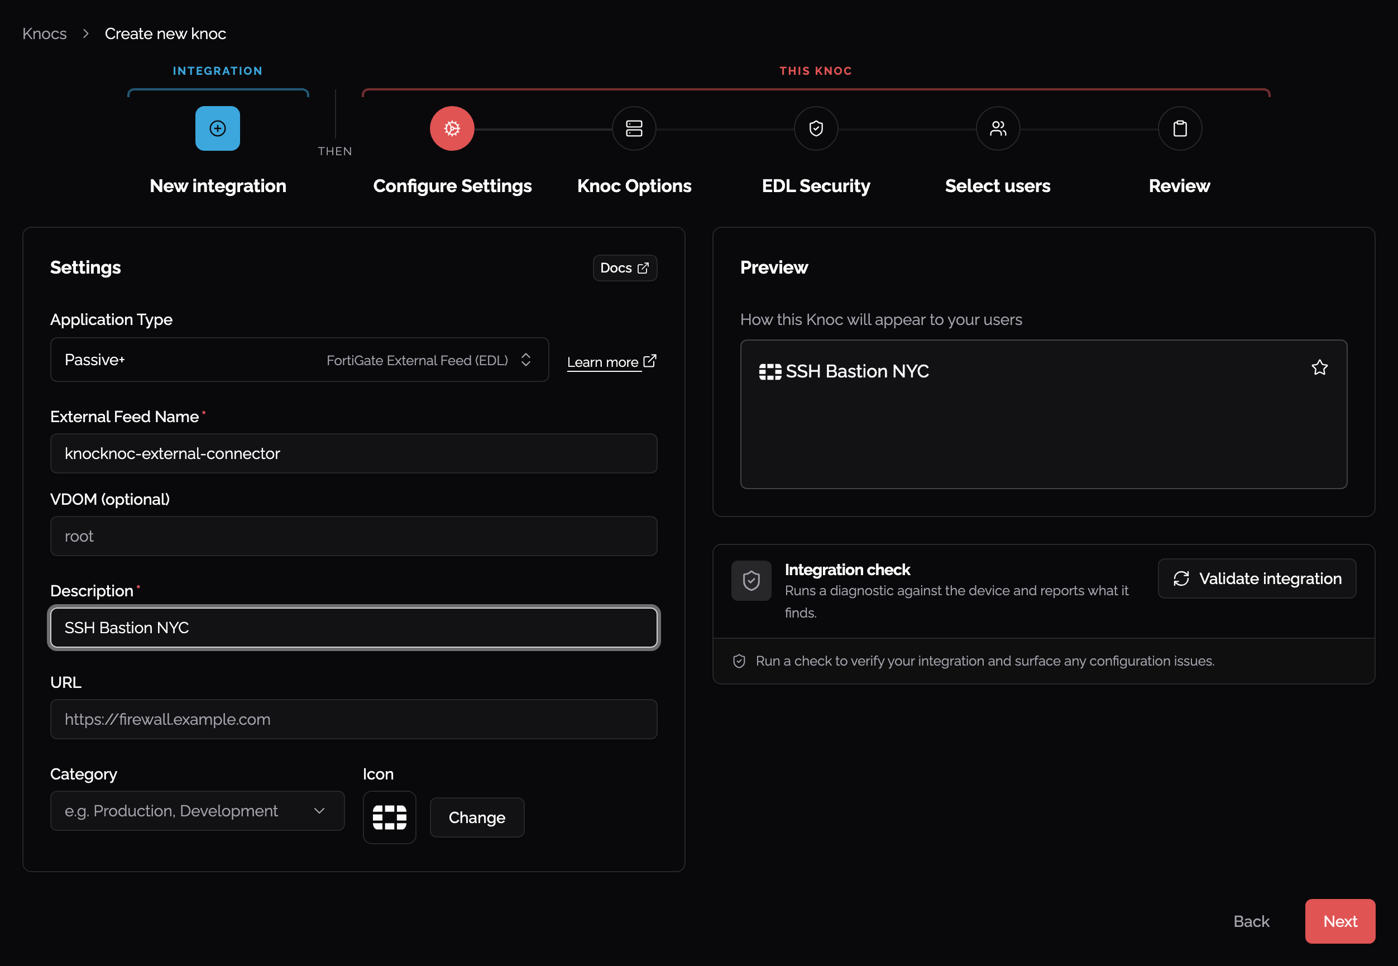Run Validate integration
Screen dimensions: 1398x966
pos(1257,578)
